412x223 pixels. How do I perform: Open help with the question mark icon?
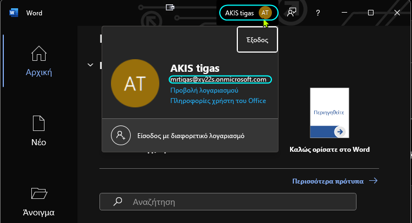[318, 13]
